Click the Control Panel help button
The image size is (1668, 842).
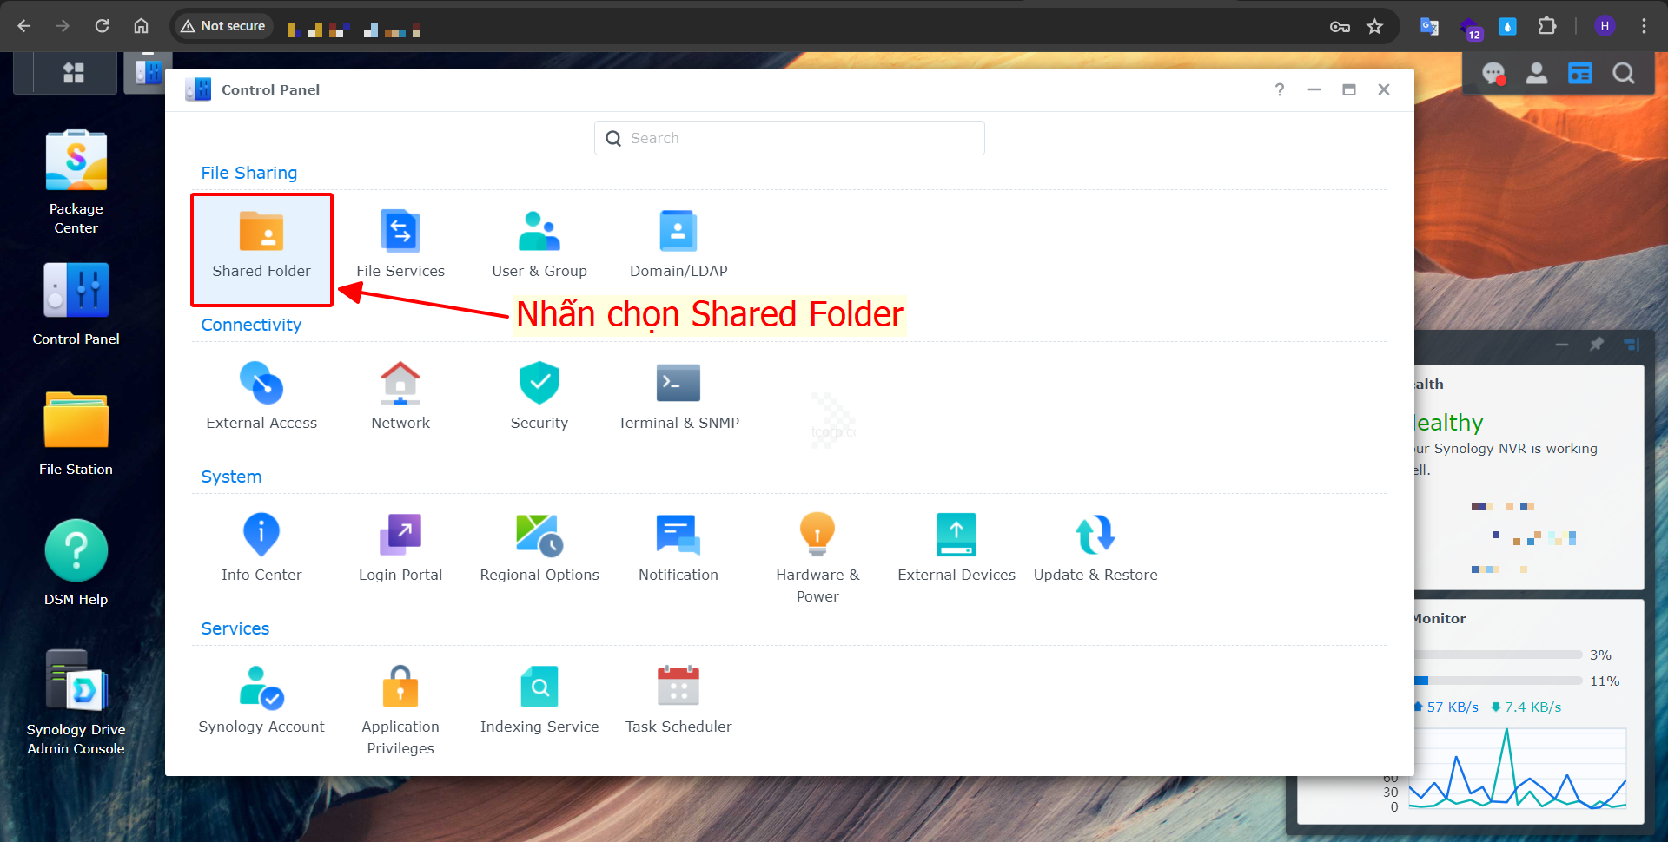click(1279, 89)
